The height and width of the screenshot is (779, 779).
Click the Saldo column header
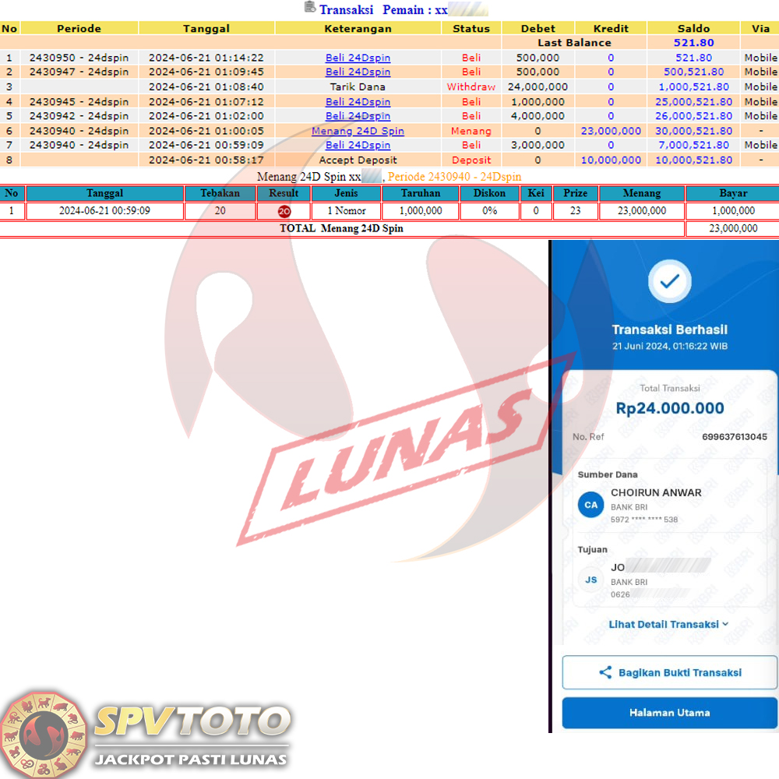pos(693,28)
